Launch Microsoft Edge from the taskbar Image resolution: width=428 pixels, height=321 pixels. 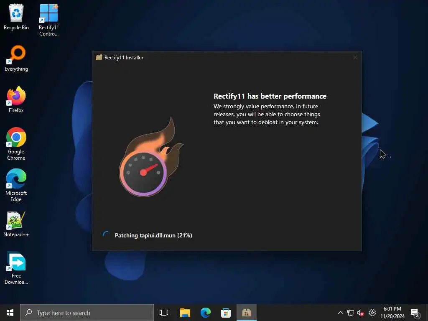(206, 313)
